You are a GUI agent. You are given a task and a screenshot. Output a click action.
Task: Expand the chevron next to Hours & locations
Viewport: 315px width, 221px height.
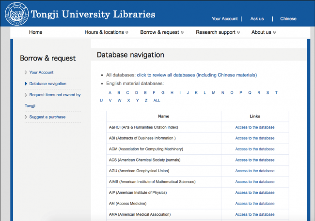tap(127, 32)
